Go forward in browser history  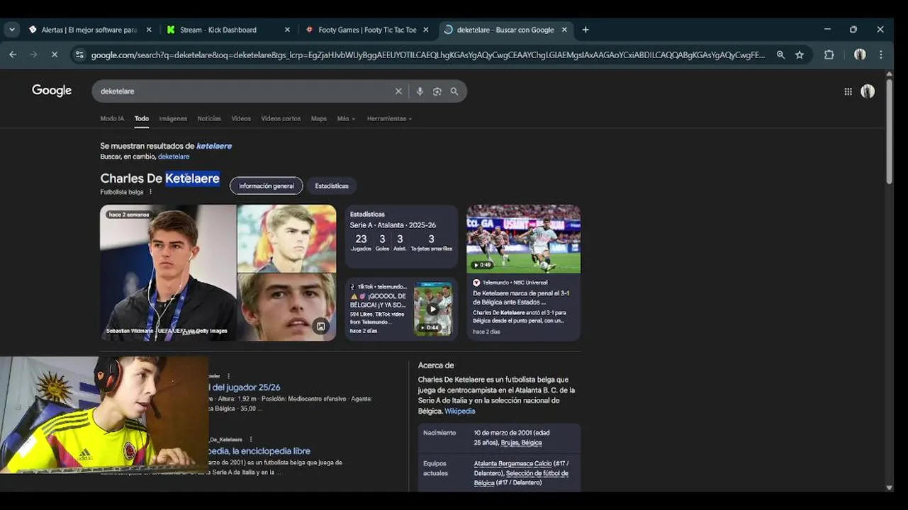click(33, 55)
